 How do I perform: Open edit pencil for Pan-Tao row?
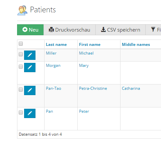click(x=30, y=90)
